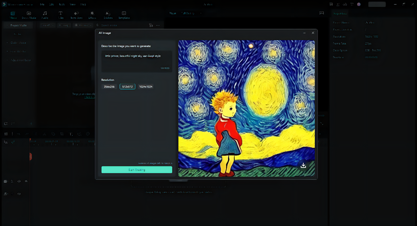Open the Effects panel
Image resolution: width=417 pixels, height=226 pixels.
pos(92,15)
